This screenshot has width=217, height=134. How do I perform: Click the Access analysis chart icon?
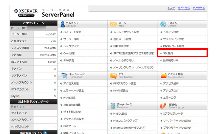163,76
